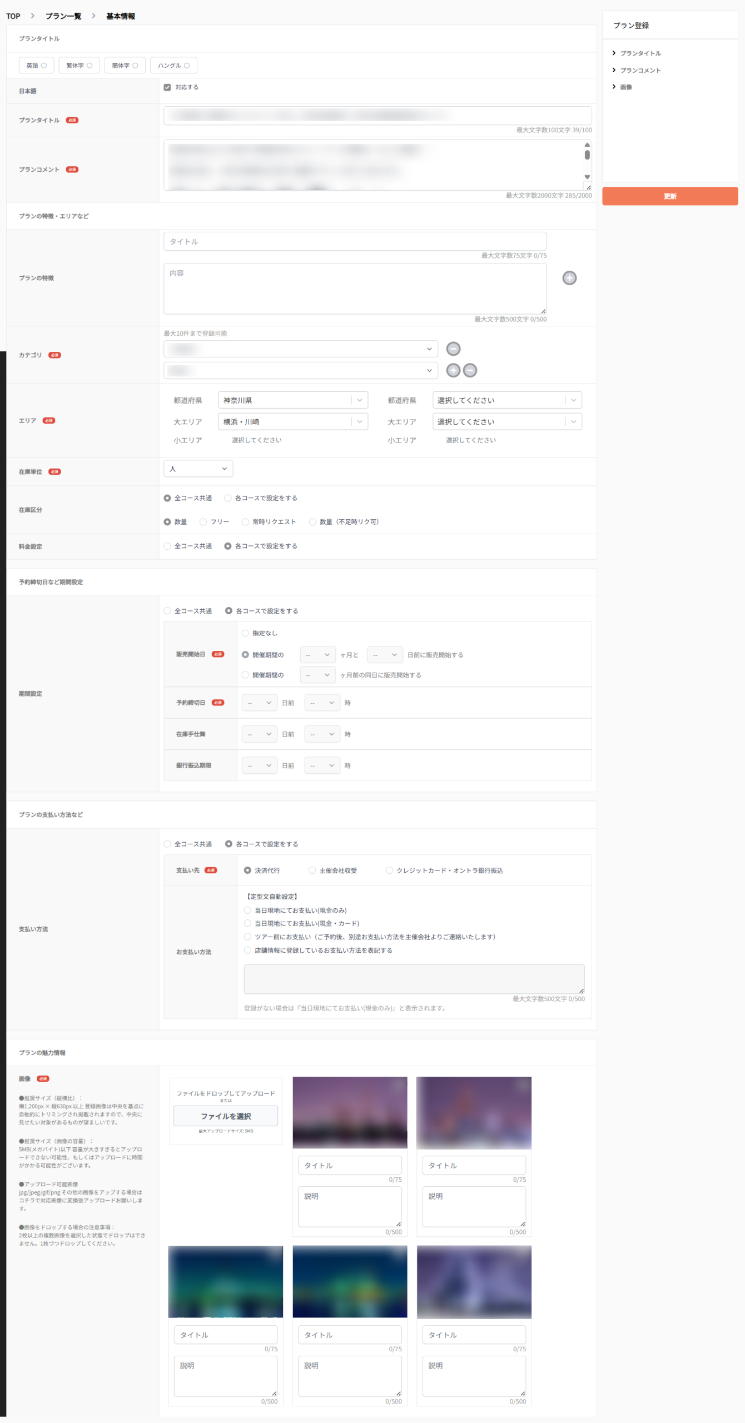Remove the first category row with minus icon
This screenshot has height=1423, width=745.
pyautogui.click(x=453, y=349)
